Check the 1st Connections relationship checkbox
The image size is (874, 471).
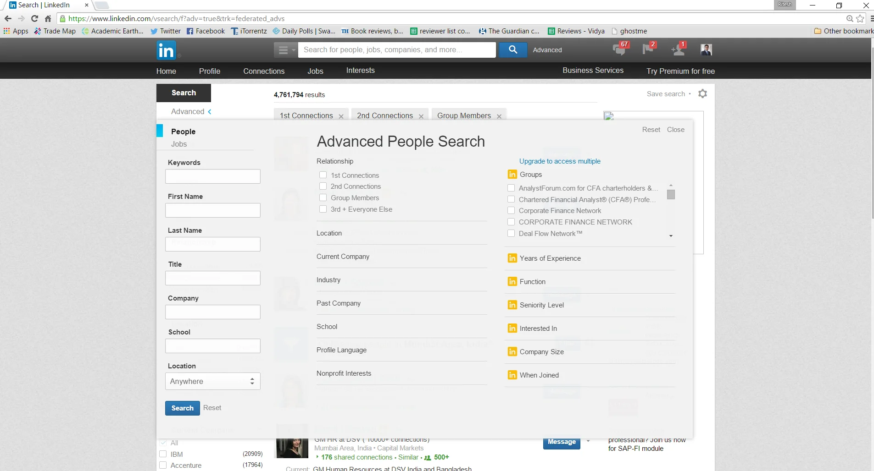tap(323, 175)
